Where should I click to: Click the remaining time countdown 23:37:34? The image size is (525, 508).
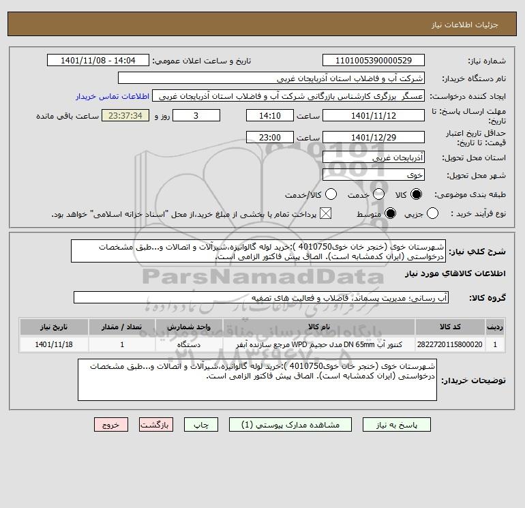[125, 115]
